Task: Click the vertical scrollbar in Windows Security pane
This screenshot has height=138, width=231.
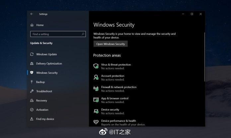Action: tap(204, 57)
